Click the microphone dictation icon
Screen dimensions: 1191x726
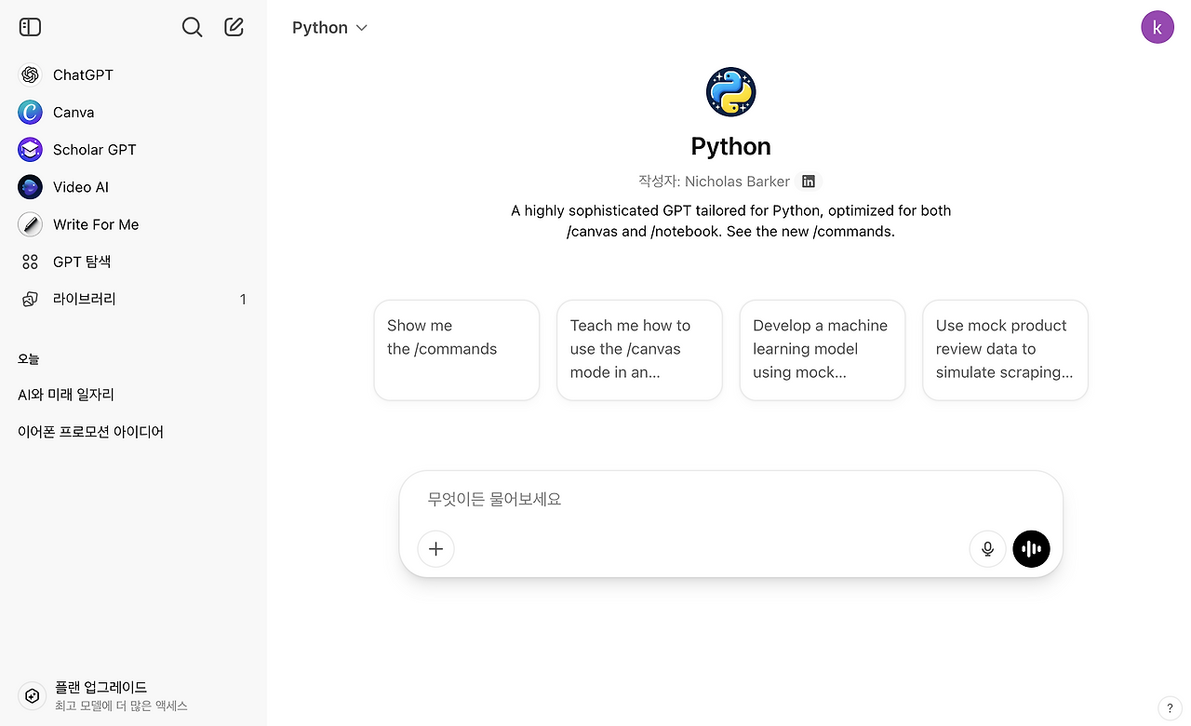[x=987, y=549]
